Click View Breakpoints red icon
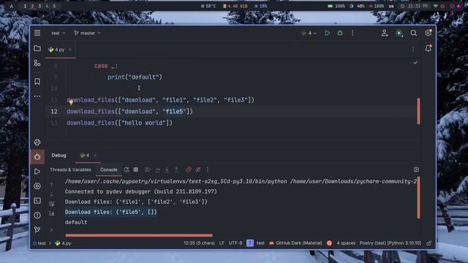Image resolution: width=468 pixels, height=263 pixels. [189, 169]
